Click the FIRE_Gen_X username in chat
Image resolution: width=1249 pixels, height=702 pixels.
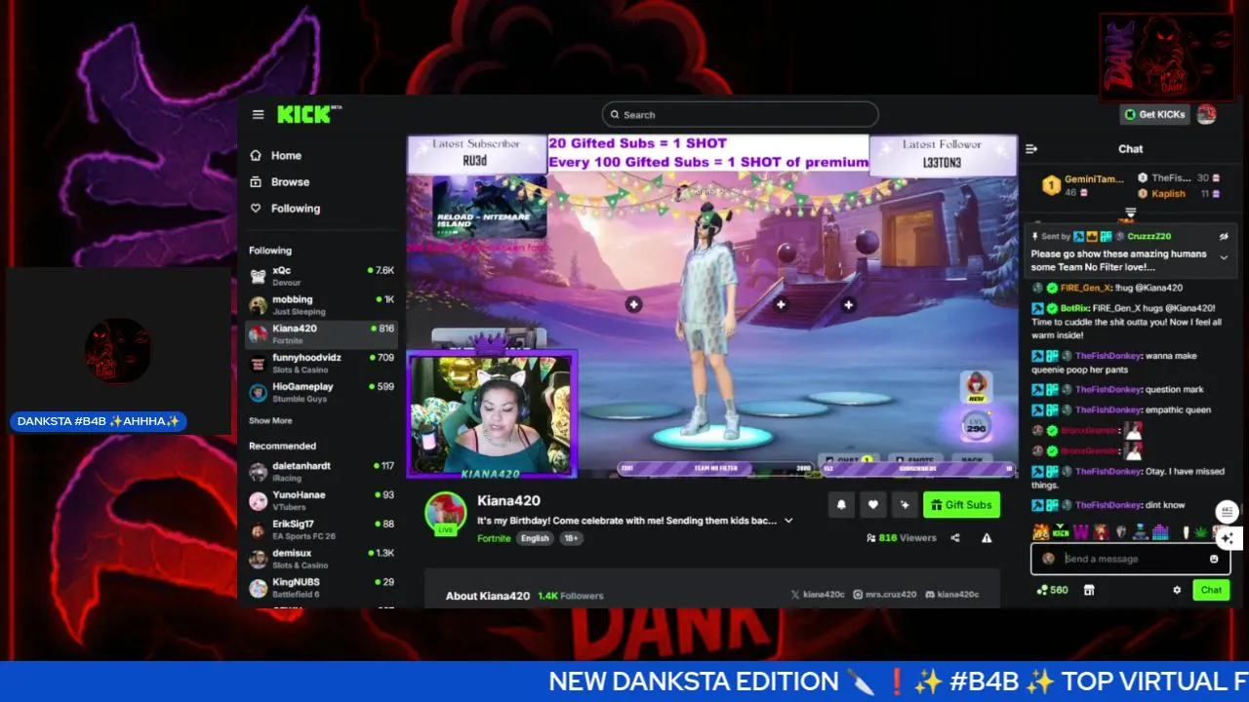1085,288
